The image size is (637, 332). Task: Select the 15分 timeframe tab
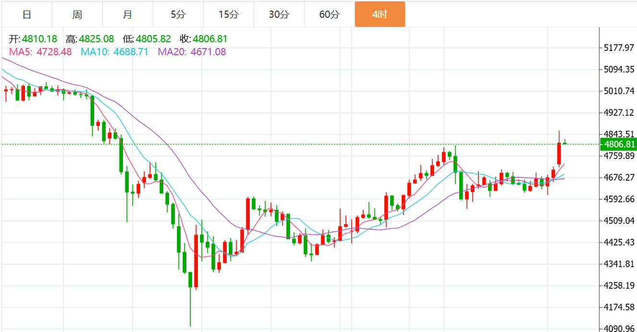[x=228, y=14]
